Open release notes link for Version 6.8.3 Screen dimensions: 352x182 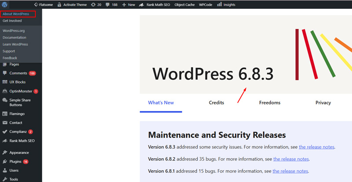pyautogui.click(x=316, y=147)
